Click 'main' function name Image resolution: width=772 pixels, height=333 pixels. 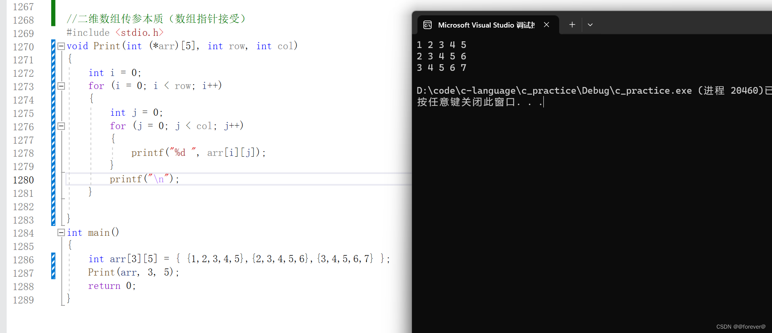99,233
